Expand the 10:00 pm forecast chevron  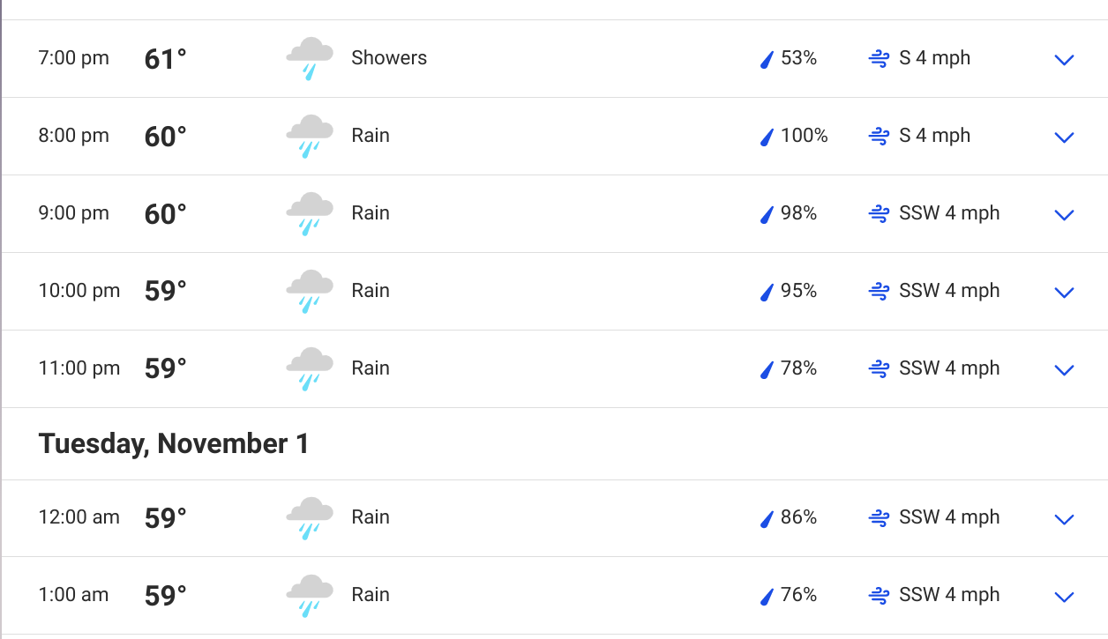pos(1065,293)
